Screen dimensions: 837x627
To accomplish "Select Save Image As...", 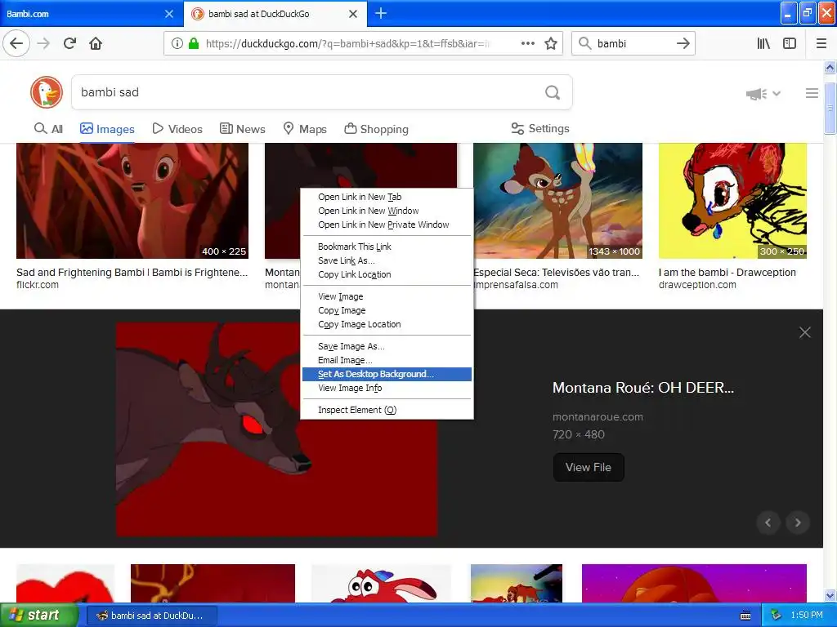I will (387, 346).
